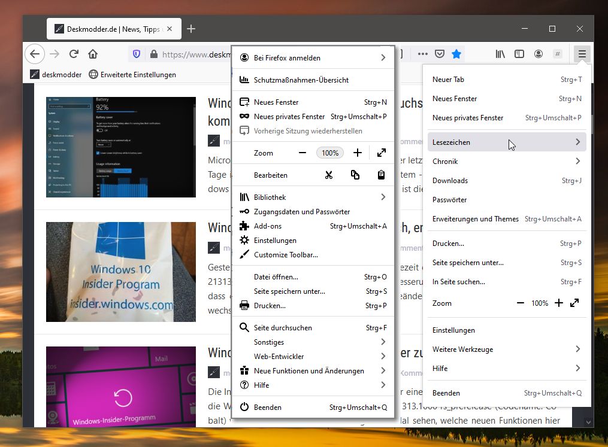The width and height of the screenshot is (608, 447).
Task: Expand Hilfe in the right menu
Action: 507,368
